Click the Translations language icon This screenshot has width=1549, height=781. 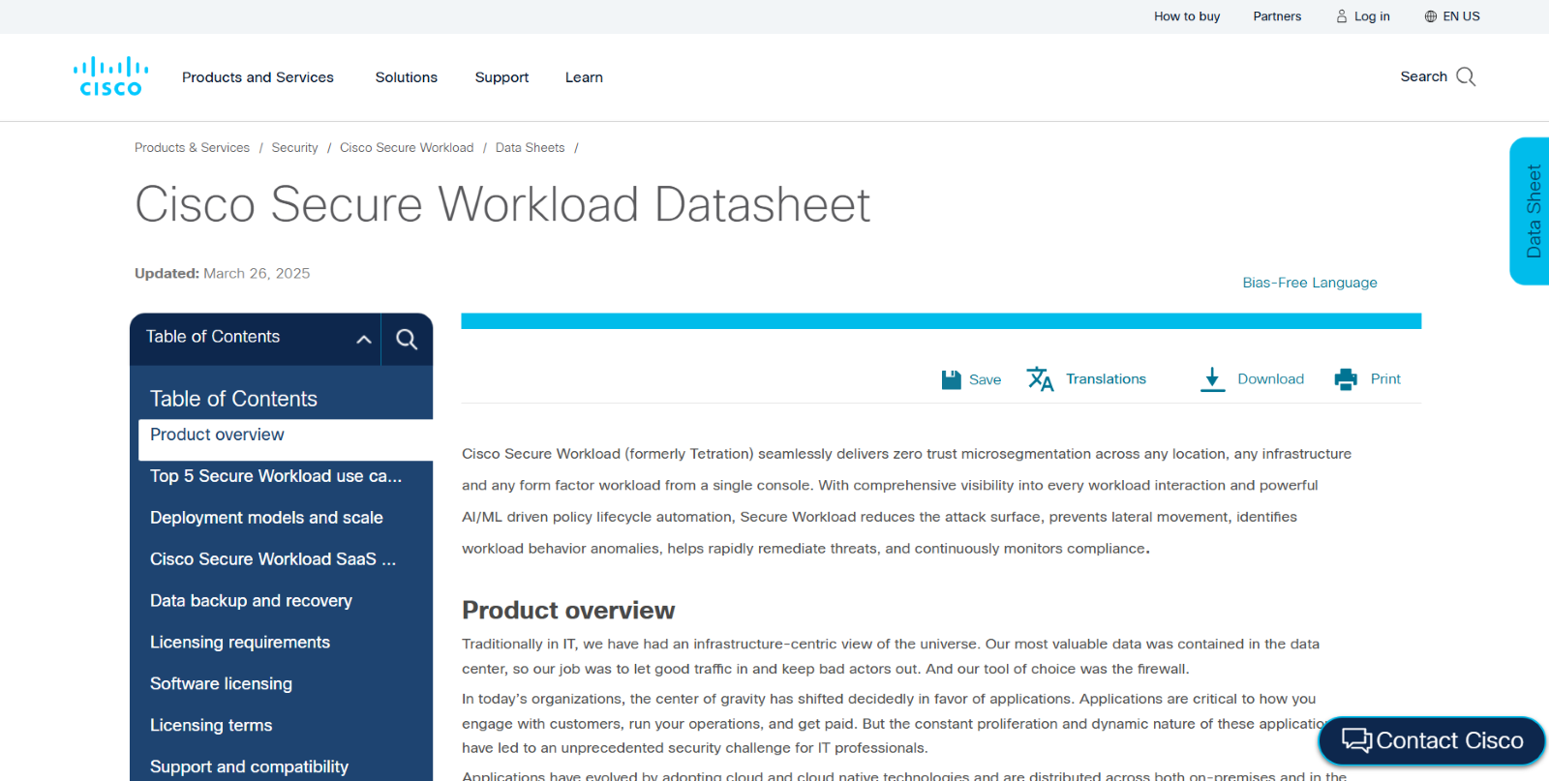[1040, 379]
